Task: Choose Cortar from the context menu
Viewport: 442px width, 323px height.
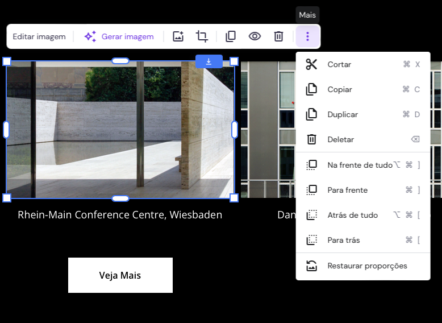Action: 363,64
